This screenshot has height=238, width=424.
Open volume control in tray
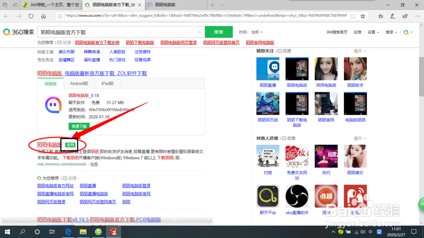[x=363, y=232]
